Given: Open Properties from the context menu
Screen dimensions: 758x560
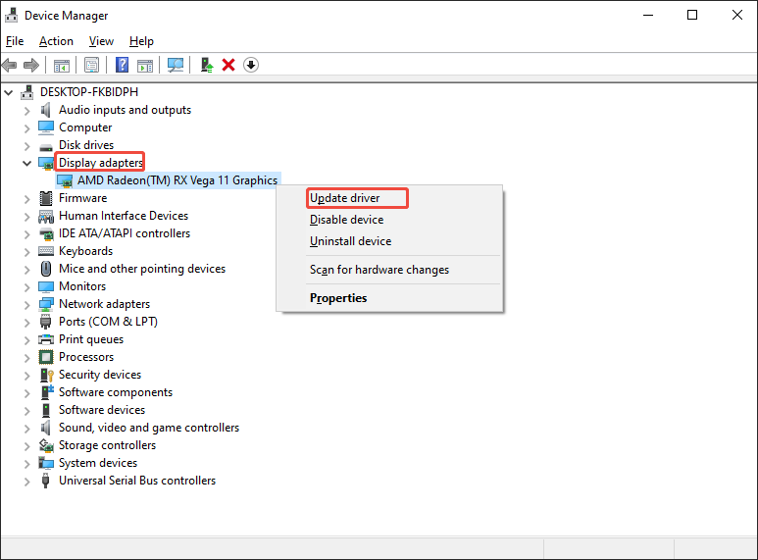Looking at the screenshot, I should click(338, 298).
